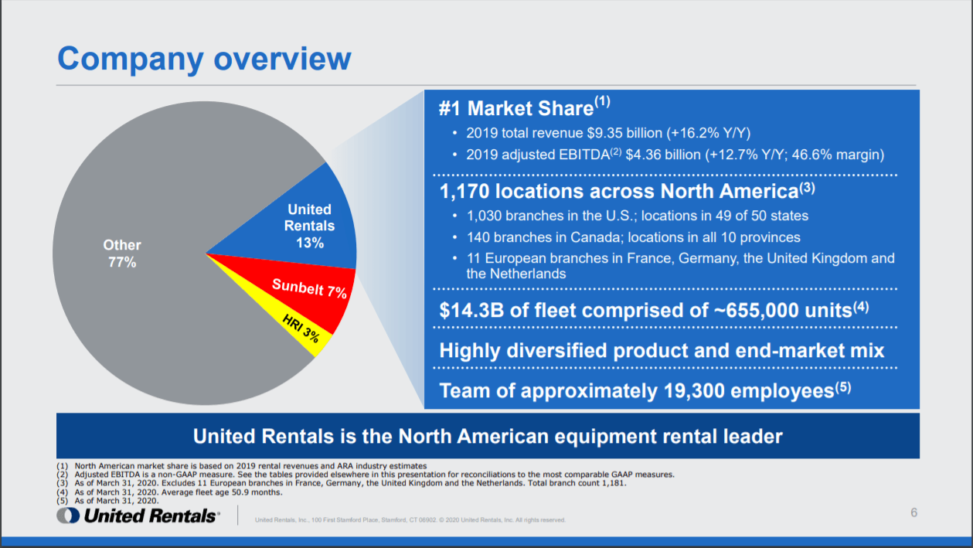The image size is (973, 548).
Task: Click footnote (3) about total branch count
Action: [341, 483]
